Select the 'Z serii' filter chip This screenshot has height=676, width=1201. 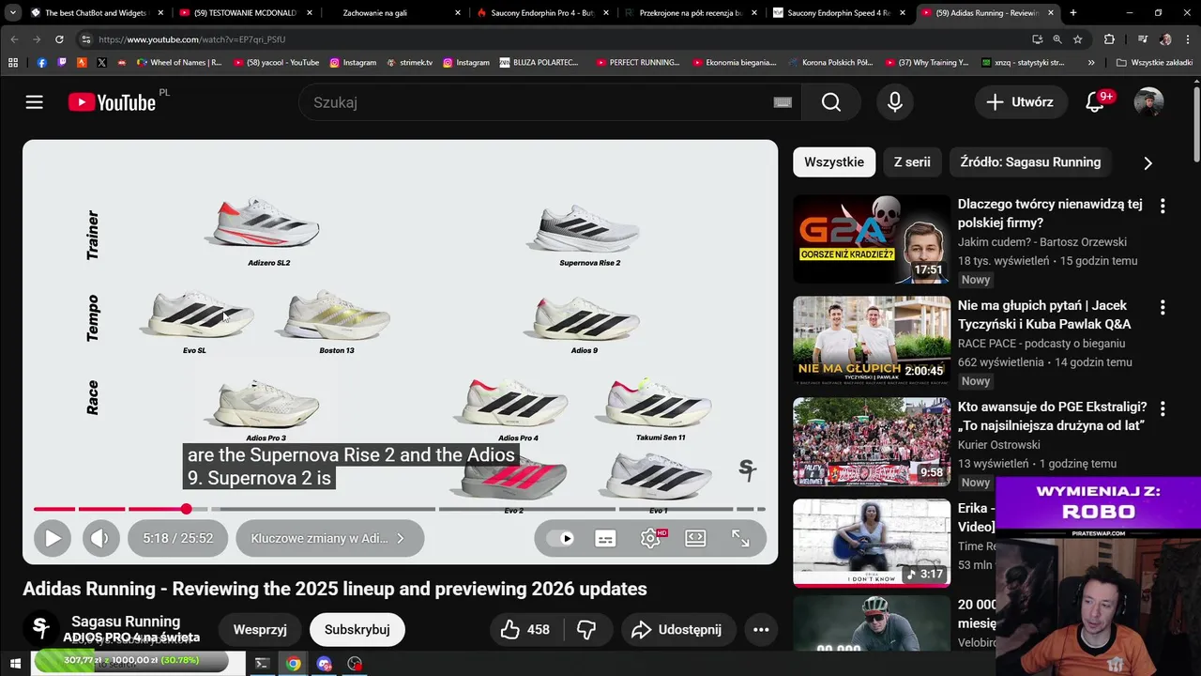click(912, 161)
